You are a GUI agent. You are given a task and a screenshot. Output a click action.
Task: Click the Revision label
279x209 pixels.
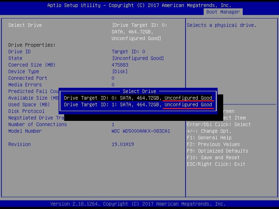20,144
